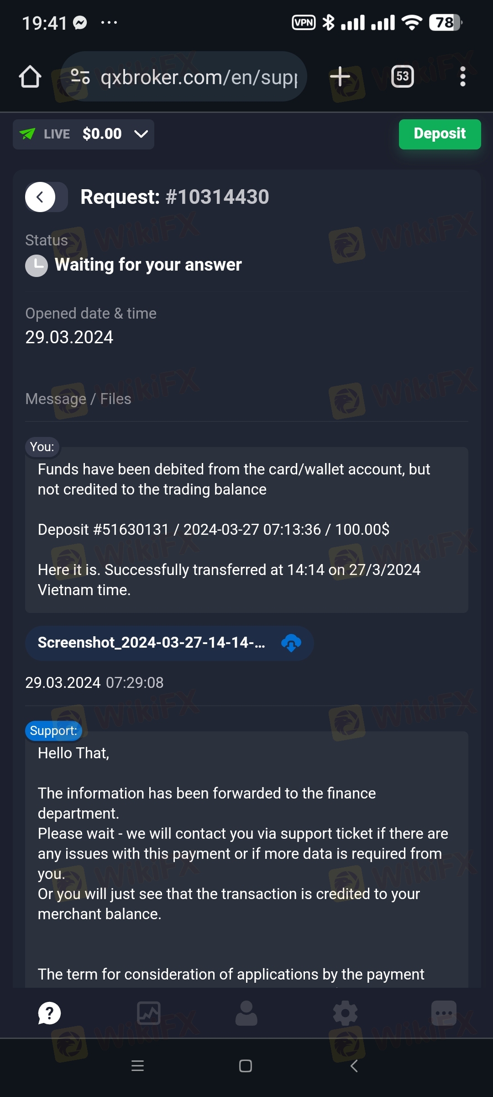Download the attached Screenshot file
Image resolution: width=493 pixels, height=1097 pixels.
291,643
